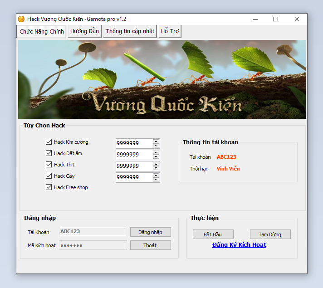Decrease Kim cương value with down arrow

coord(156,146)
